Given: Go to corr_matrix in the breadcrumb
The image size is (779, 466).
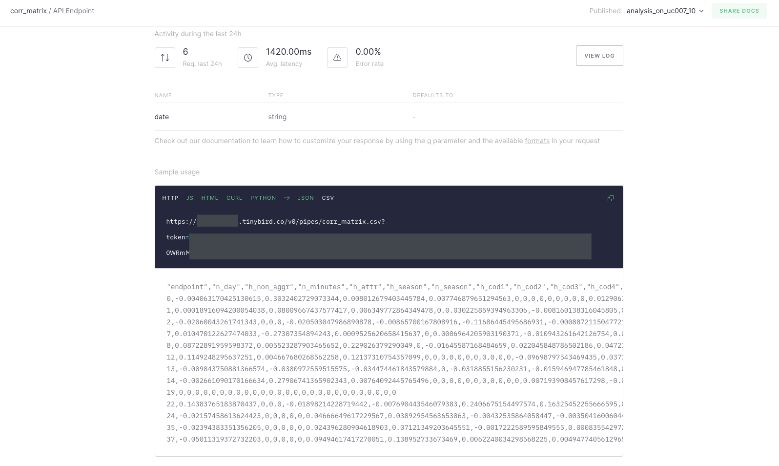Looking at the screenshot, I should (x=28, y=11).
